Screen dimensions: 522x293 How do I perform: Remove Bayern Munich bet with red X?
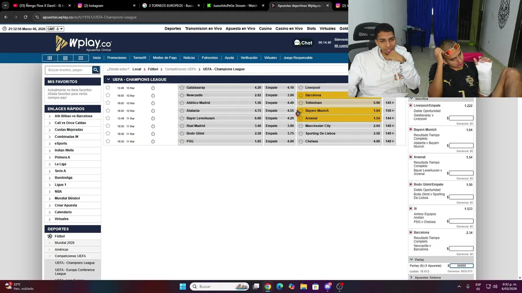pyautogui.click(x=411, y=129)
